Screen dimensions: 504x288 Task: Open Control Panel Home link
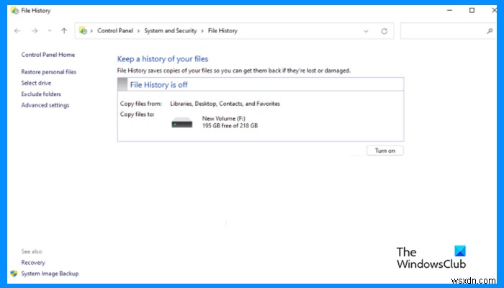[48, 55]
